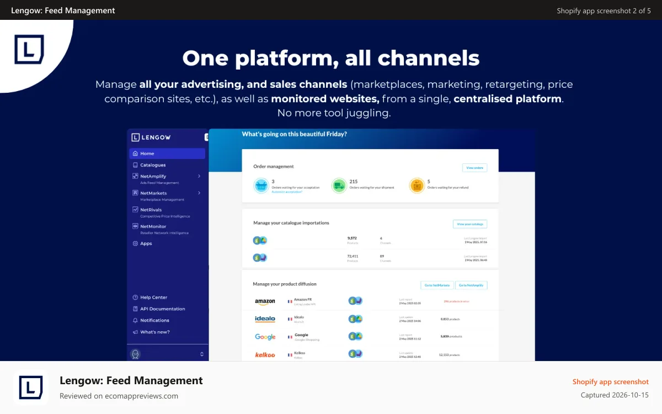This screenshot has height=414, width=662.
Task: Click the '12,153 products' Kelkoo count
Action: pos(450,355)
